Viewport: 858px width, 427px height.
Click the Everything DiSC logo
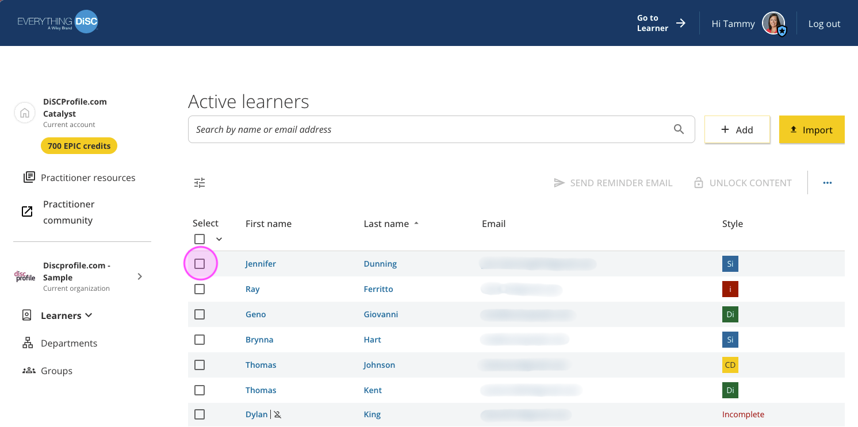[x=58, y=23]
